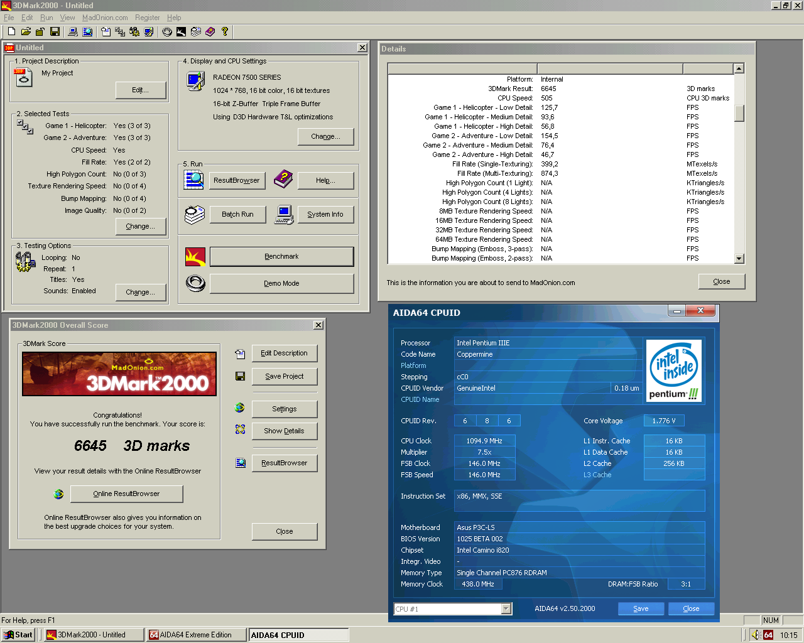
Task: Click scroll down arrow in Details list
Action: click(x=739, y=259)
